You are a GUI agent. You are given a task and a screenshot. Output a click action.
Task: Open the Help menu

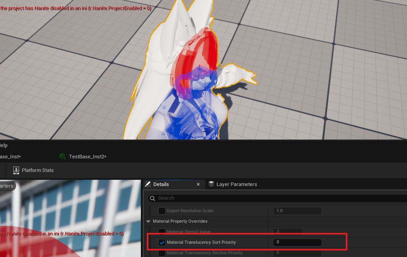click(3, 145)
